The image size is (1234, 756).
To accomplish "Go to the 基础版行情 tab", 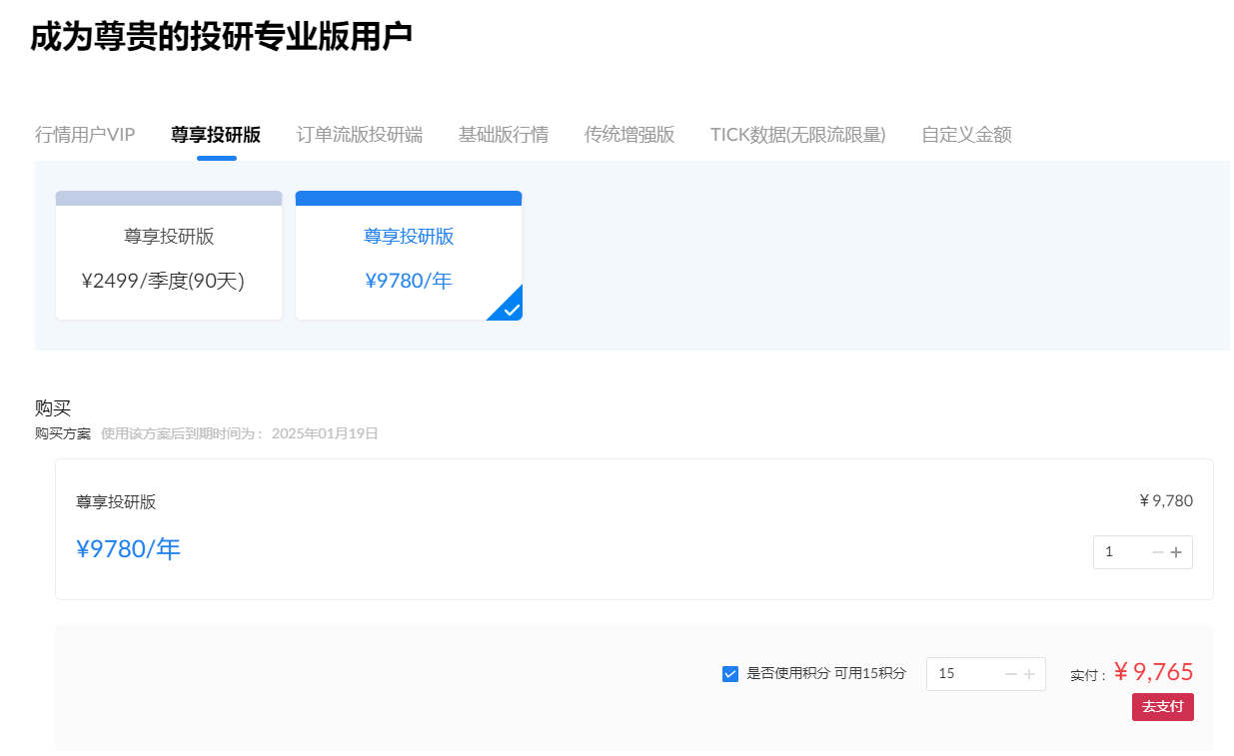I will pyautogui.click(x=504, y=135).
